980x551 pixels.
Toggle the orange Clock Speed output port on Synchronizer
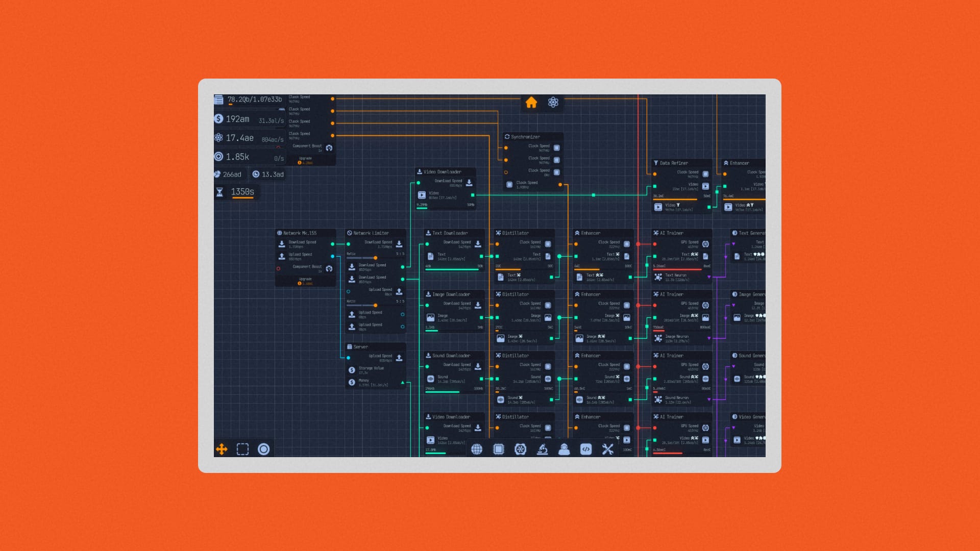pos(560,185)
